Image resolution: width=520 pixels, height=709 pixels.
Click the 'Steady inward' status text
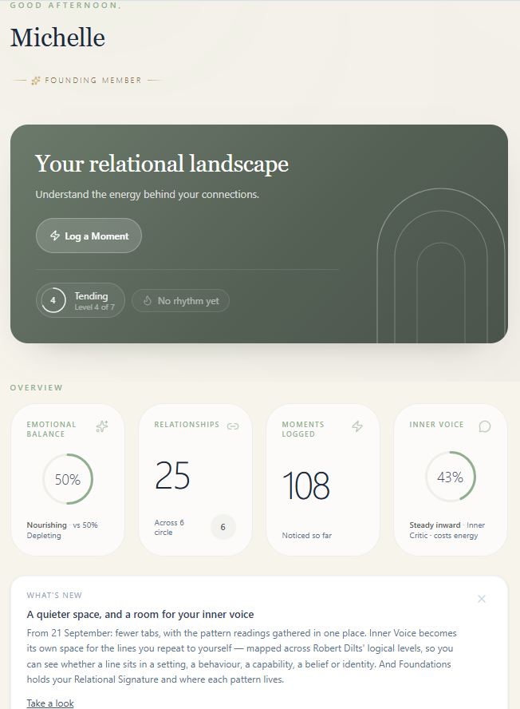point(435,525)
